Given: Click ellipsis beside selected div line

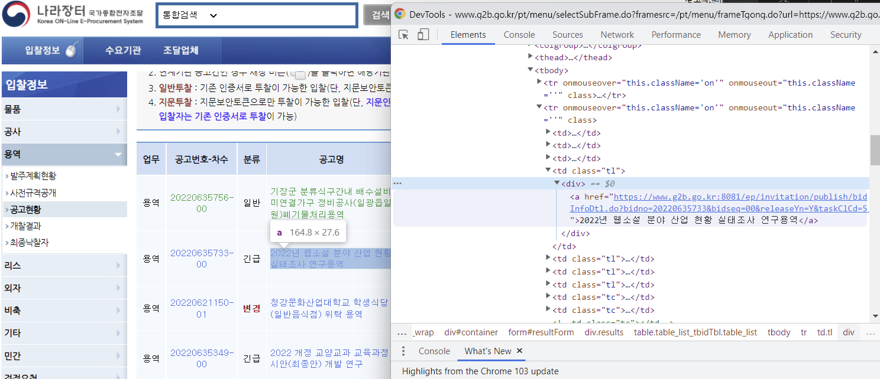Looking at the screenshot, I should coord(397,184).
